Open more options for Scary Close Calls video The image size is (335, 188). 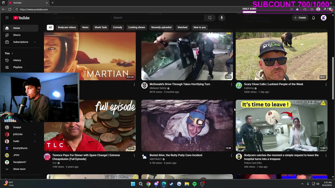(326, 84)
